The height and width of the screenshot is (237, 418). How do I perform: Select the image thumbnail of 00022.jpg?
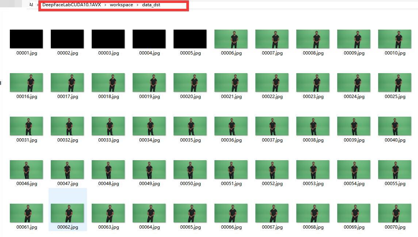coord(272,82)
